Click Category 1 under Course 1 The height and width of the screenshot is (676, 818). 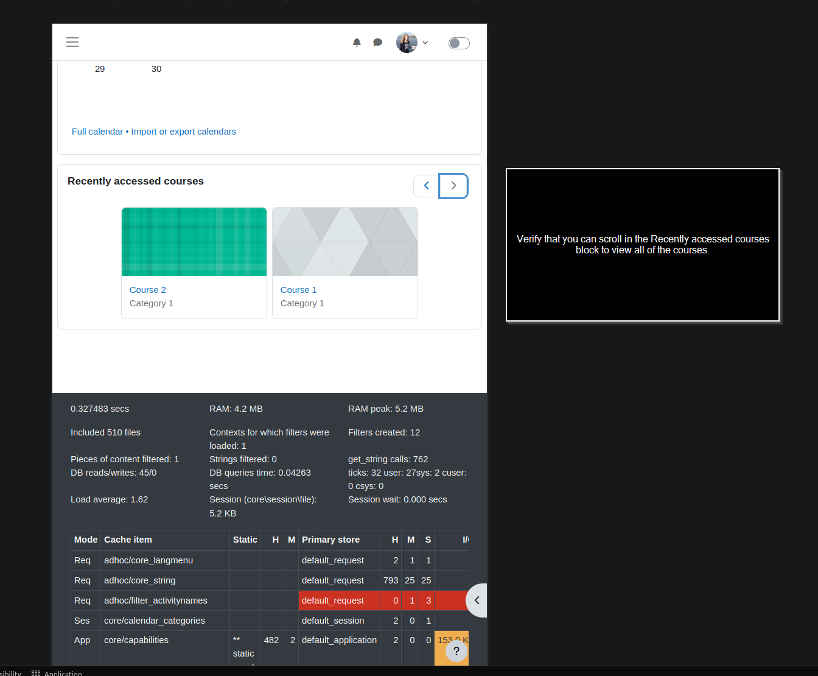302,303
